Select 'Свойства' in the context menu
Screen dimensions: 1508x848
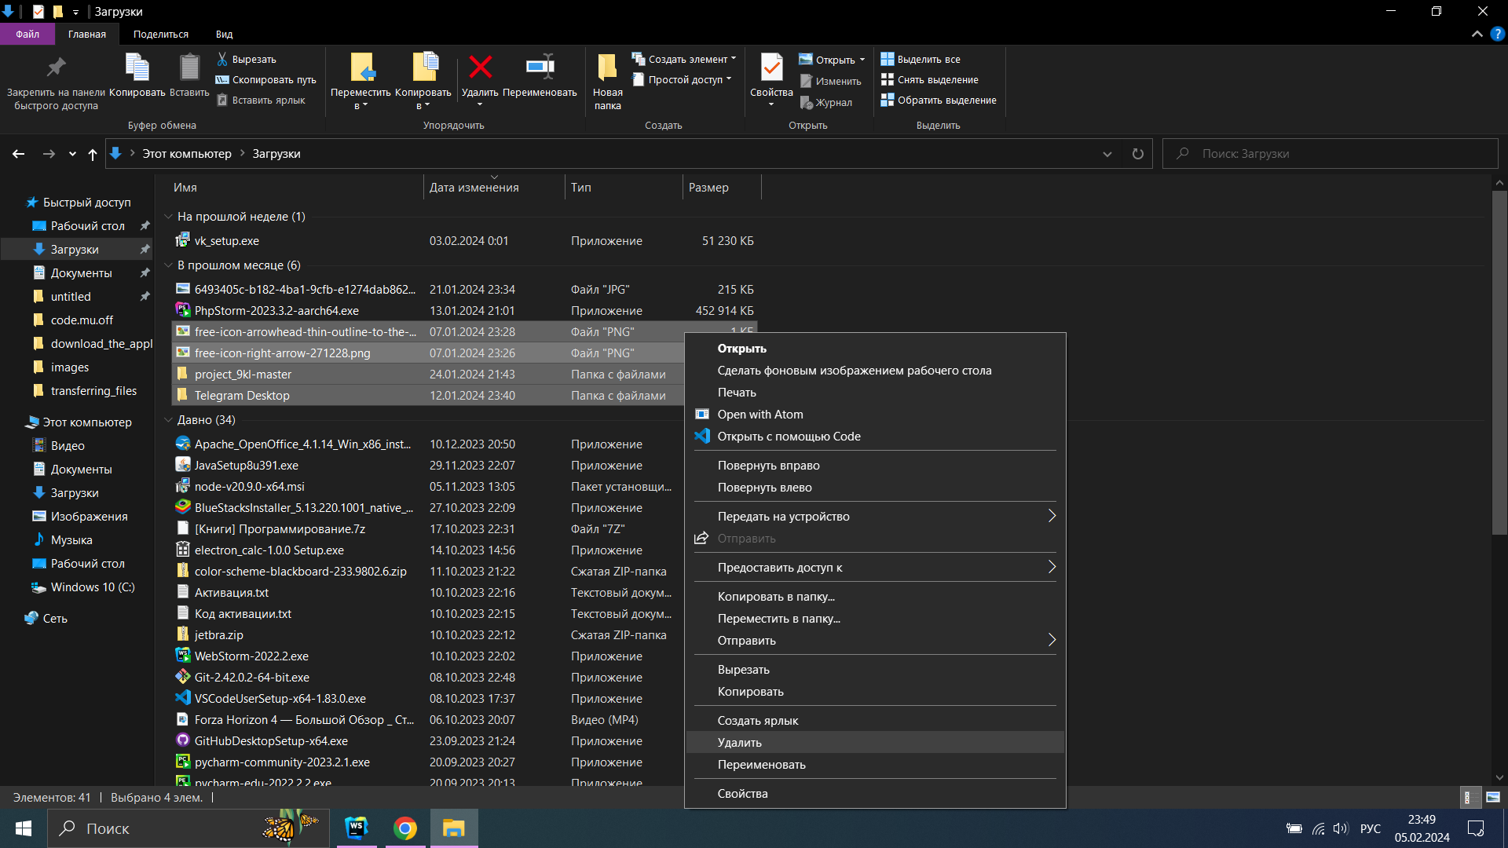(x=875, y=793)
